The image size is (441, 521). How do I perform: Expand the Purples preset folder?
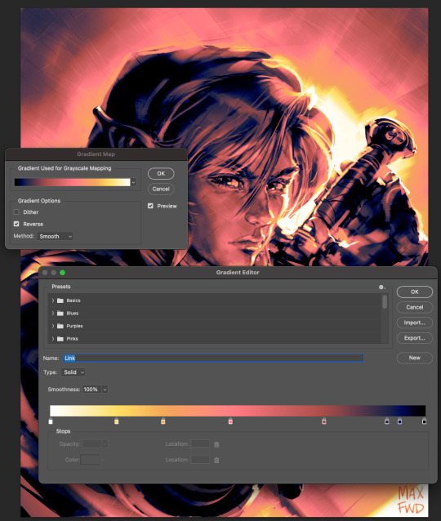pos(53,326)
